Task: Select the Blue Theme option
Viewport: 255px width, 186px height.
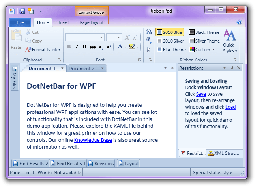Action: pyautogui.click(x=171, y=50)
